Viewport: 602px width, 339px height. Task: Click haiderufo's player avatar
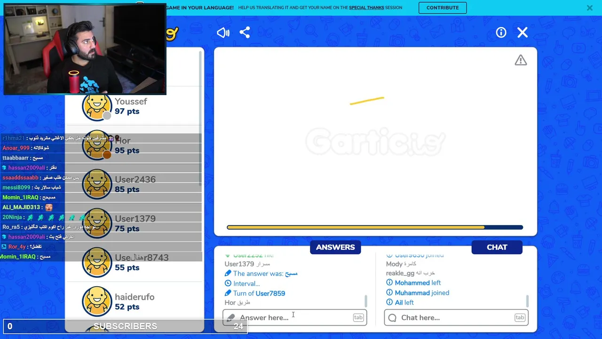(x=97, y=302)
